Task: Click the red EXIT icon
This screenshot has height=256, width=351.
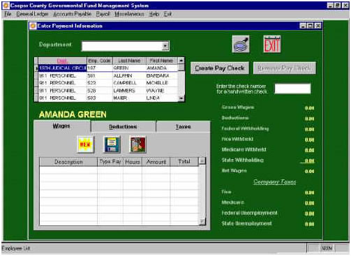Action: click(272, 44)
